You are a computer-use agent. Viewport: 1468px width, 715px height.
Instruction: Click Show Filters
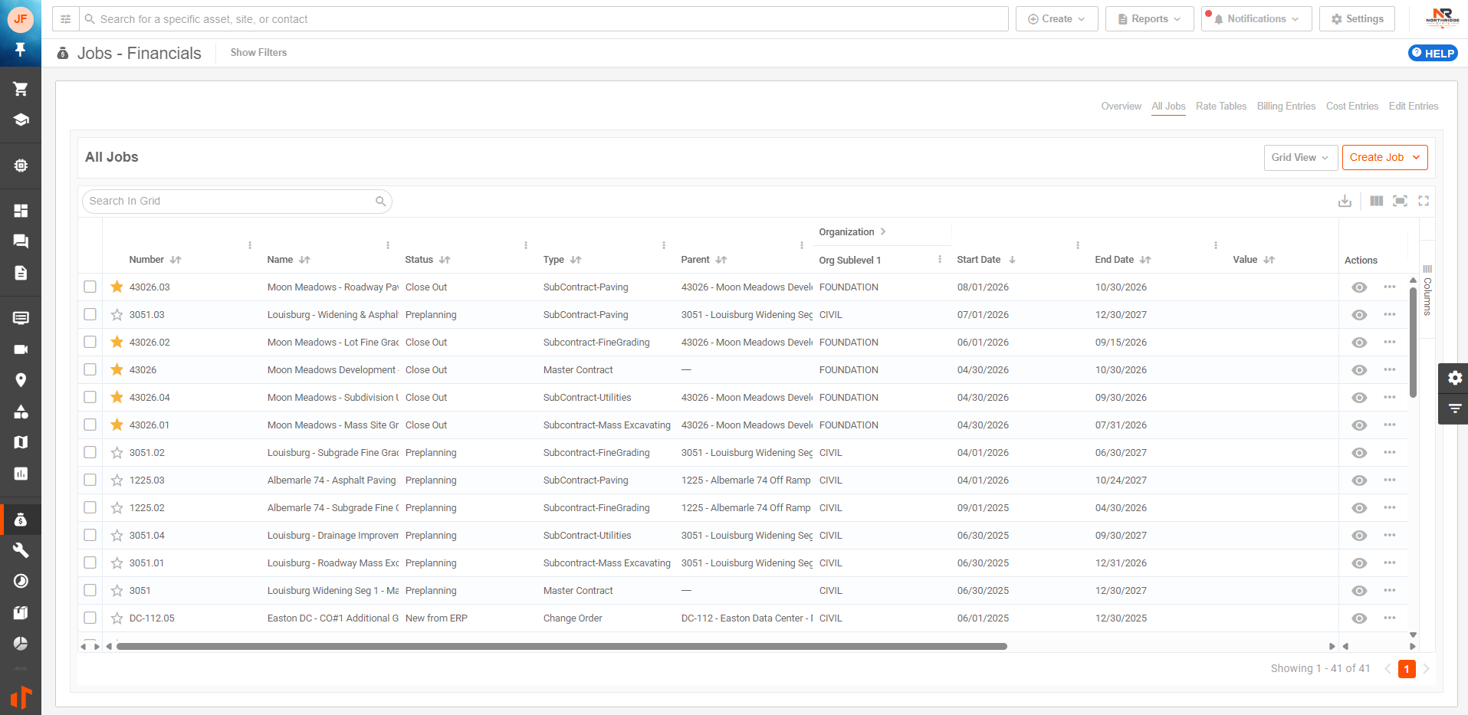[258, 53]
